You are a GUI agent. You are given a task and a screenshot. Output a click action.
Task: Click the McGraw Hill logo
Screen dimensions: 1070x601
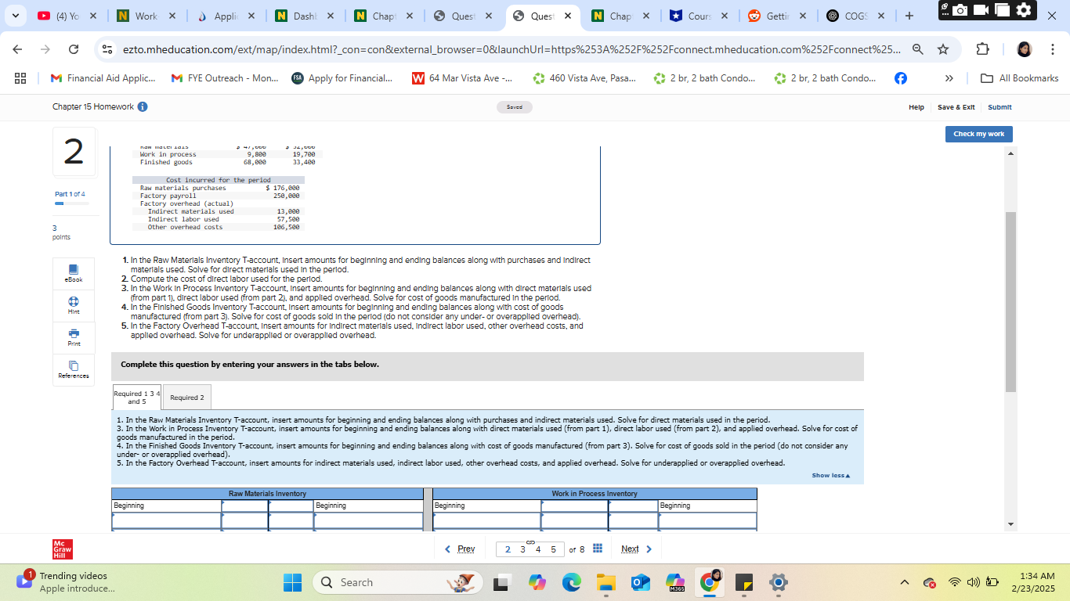click(x=62, y=549)
